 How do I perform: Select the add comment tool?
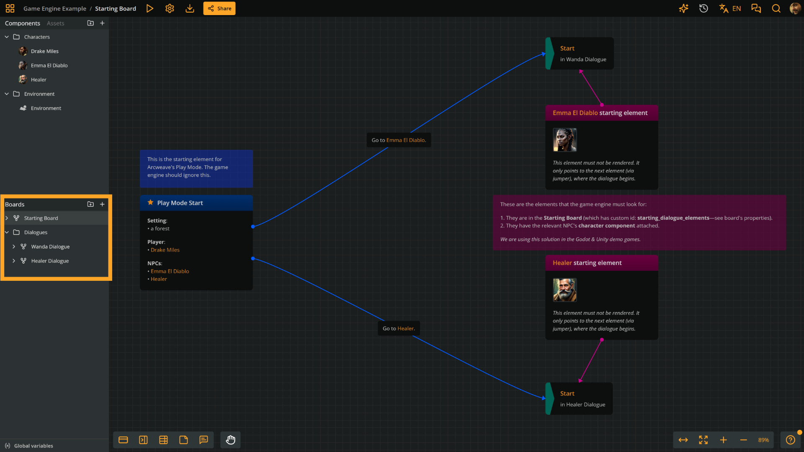click(x=204, y=440)
